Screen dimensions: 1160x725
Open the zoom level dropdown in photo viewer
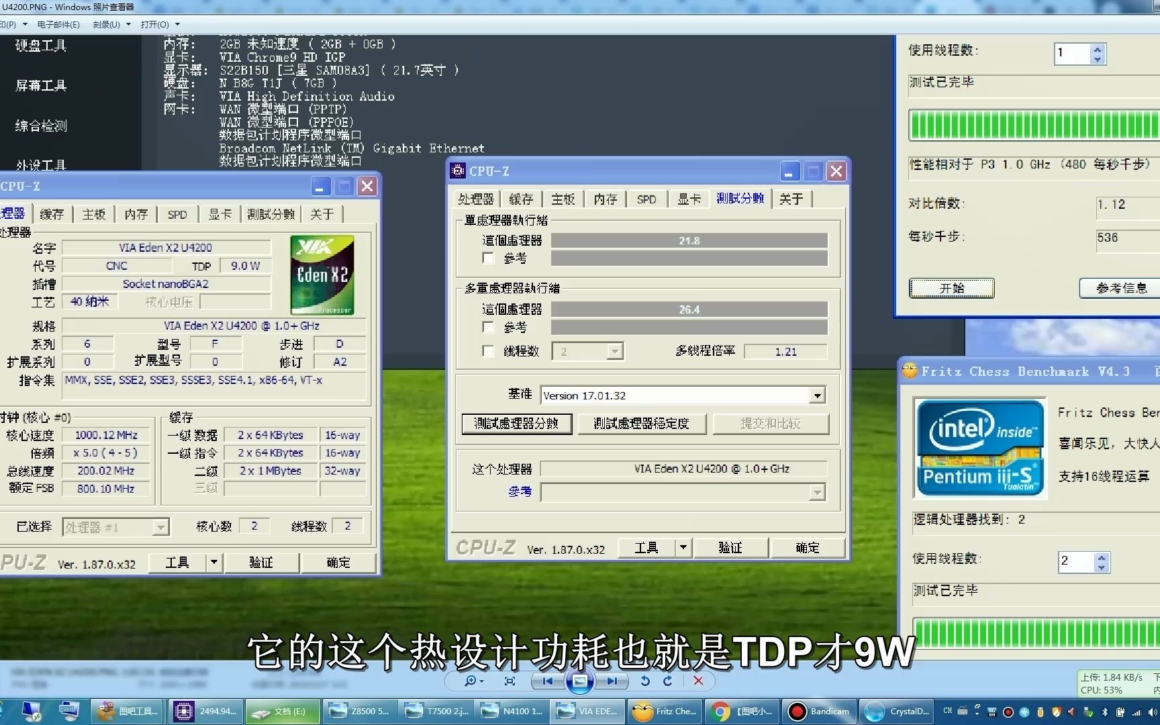click(x=482, y=681)
